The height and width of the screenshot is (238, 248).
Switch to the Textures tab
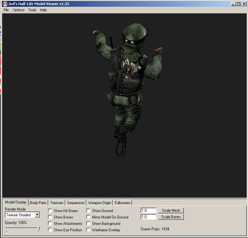[x=57, y=203]
